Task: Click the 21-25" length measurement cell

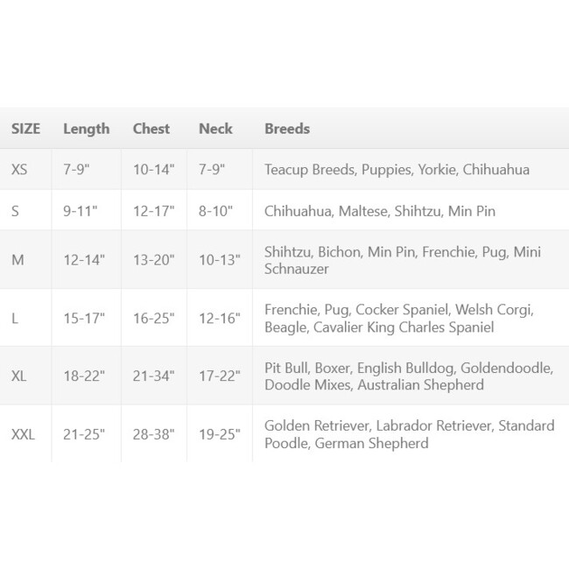Action: 87,434
